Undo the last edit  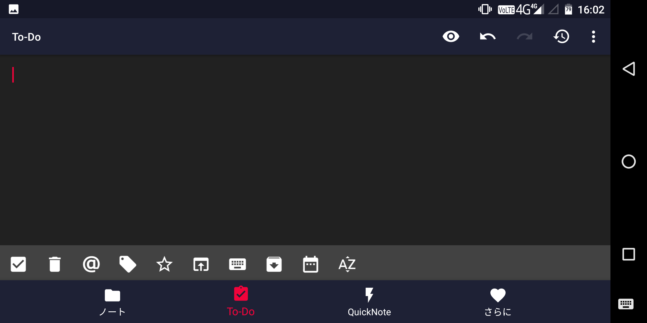pos(488,36)
